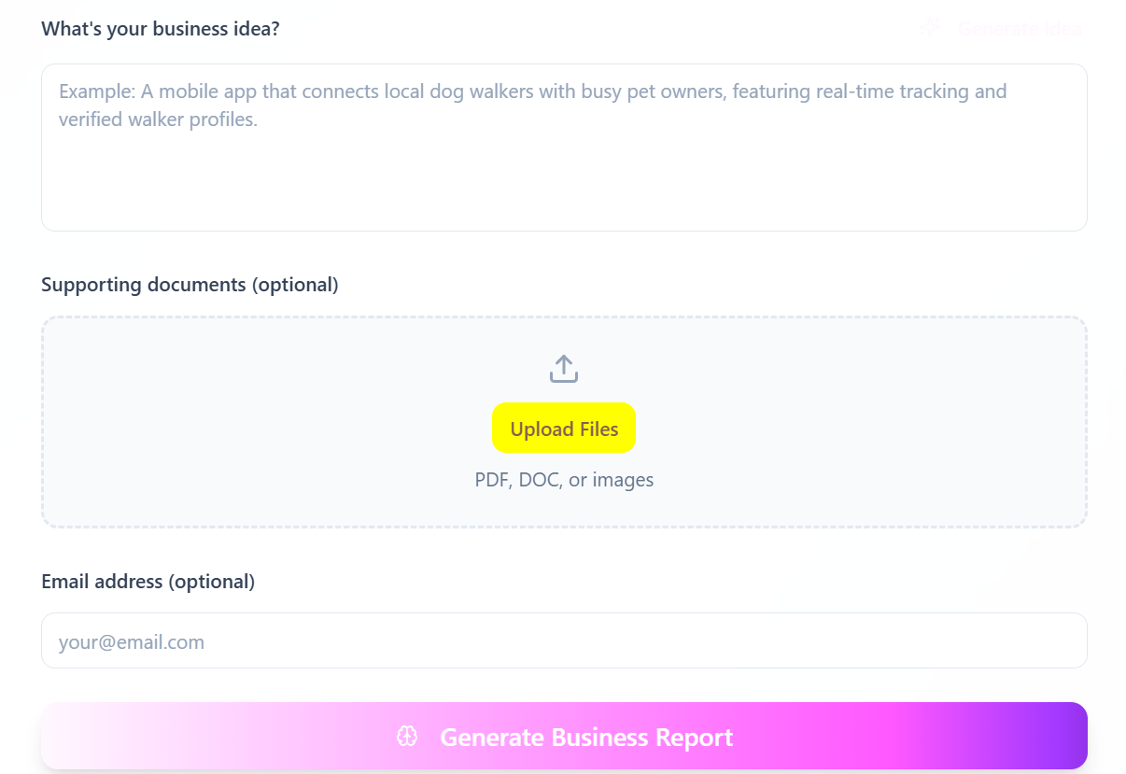Click the pale pink left end of the report button
The image size is (1126, 774).
click(84, 736)
